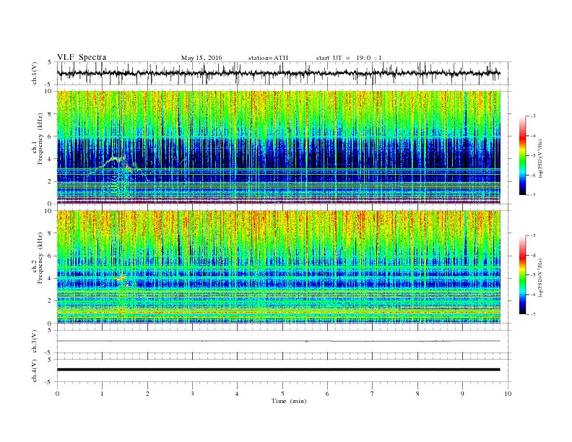Click the "4" minute tick label
The width and height of the screenshot is (572, 442).
[x=237, y=394]
